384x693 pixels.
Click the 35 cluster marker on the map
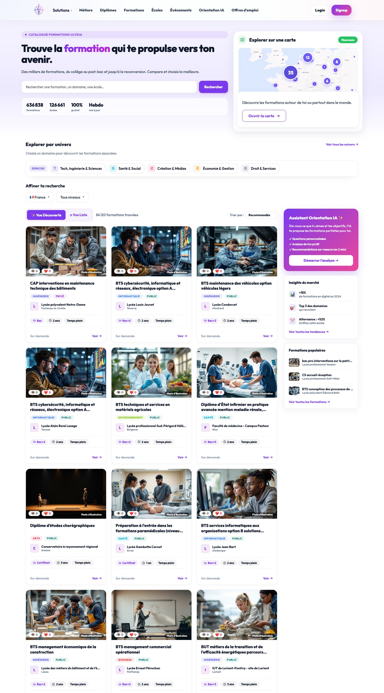tap(291, 72)
